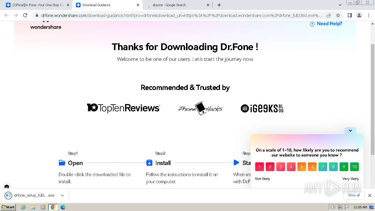Image resolution: width=375 pixels, height=211 pixels.
Task: Collapse the survey popup with chevron
Action: tap(350, 131)
